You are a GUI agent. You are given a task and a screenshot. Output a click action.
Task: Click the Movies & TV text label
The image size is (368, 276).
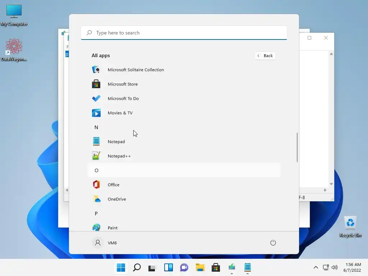(x=120, y=113)
